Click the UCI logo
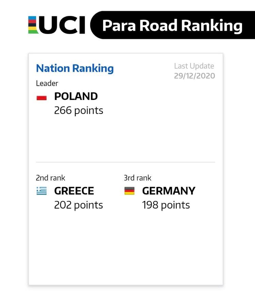This screenshot has width=255, height=293. [57, 25]
